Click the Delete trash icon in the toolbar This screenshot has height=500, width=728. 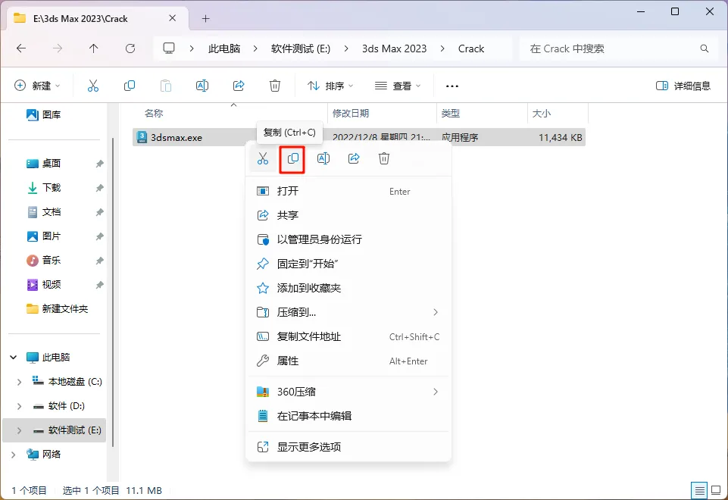tap(275, 86)
